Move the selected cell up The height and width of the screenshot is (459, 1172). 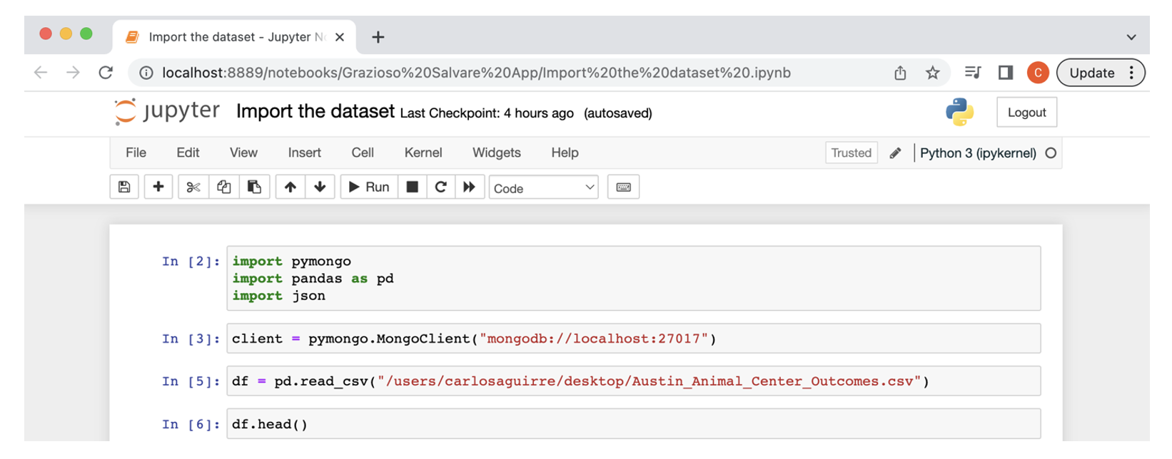pos(290,187)
